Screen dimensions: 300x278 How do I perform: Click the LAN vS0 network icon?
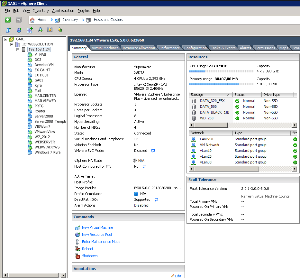[194, 139]
